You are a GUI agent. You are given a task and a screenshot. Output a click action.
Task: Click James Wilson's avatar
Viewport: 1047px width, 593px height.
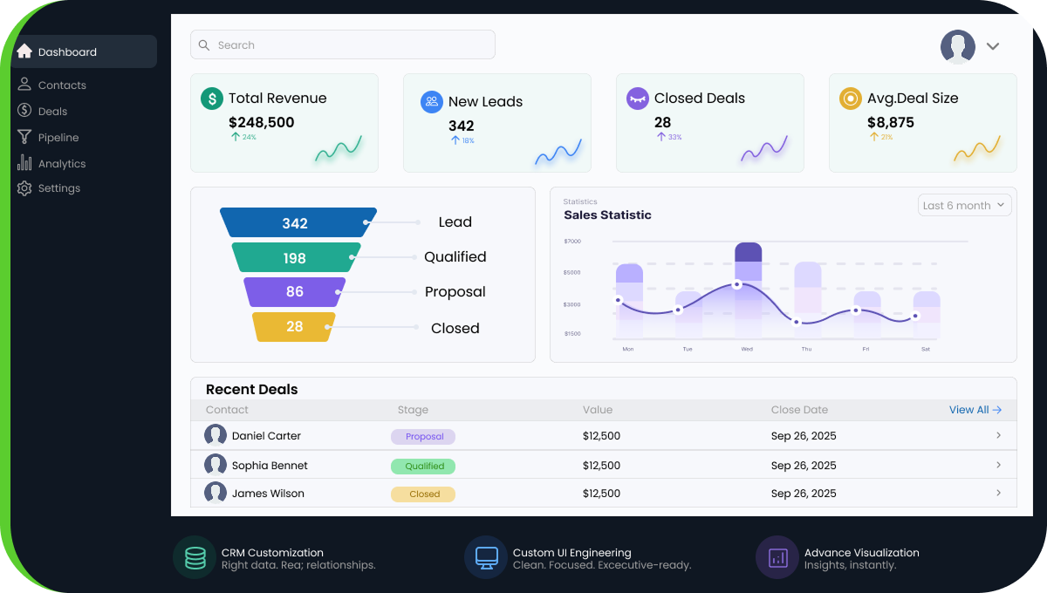(216, 493)
